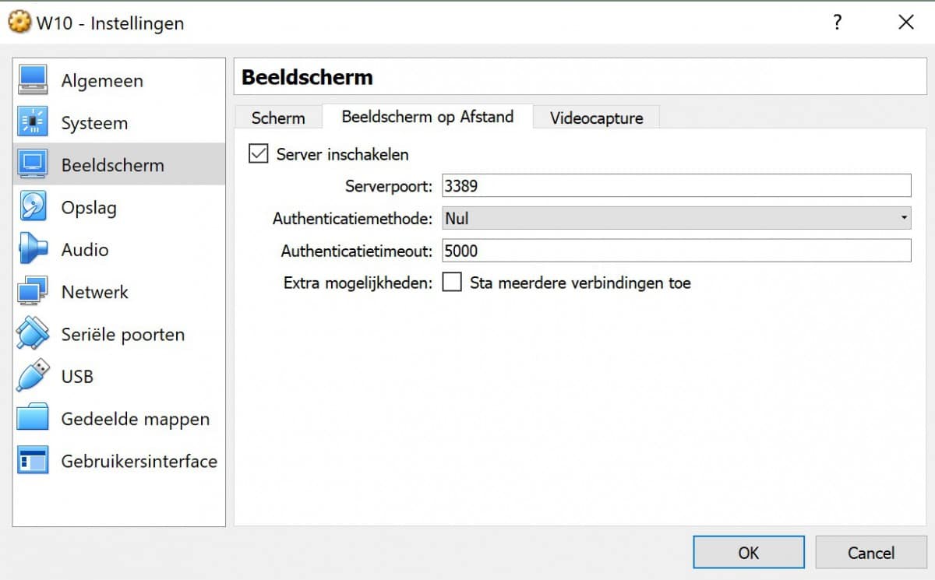Disable the Server inschakelen checkbox
The height and width of the screenshot is (580, 935).
[x=258, y=153]
